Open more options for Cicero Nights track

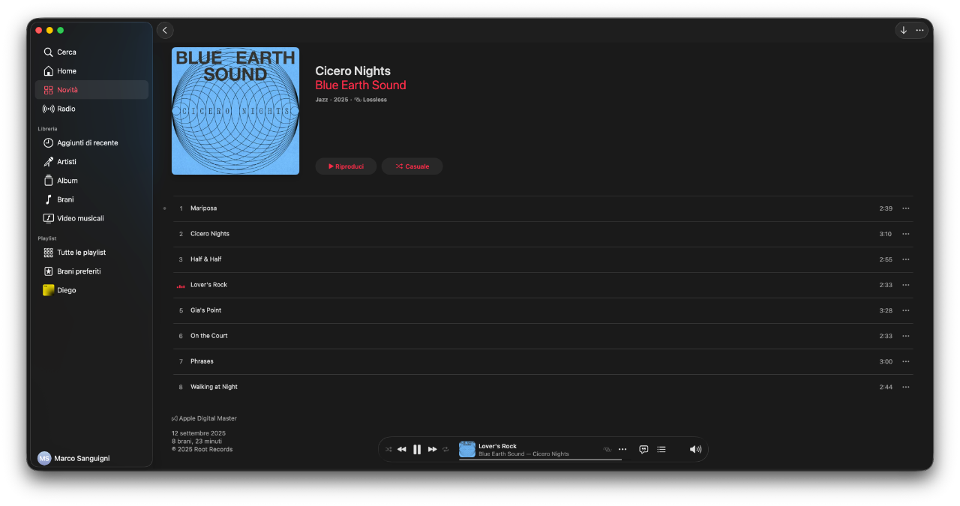[906, 234]
